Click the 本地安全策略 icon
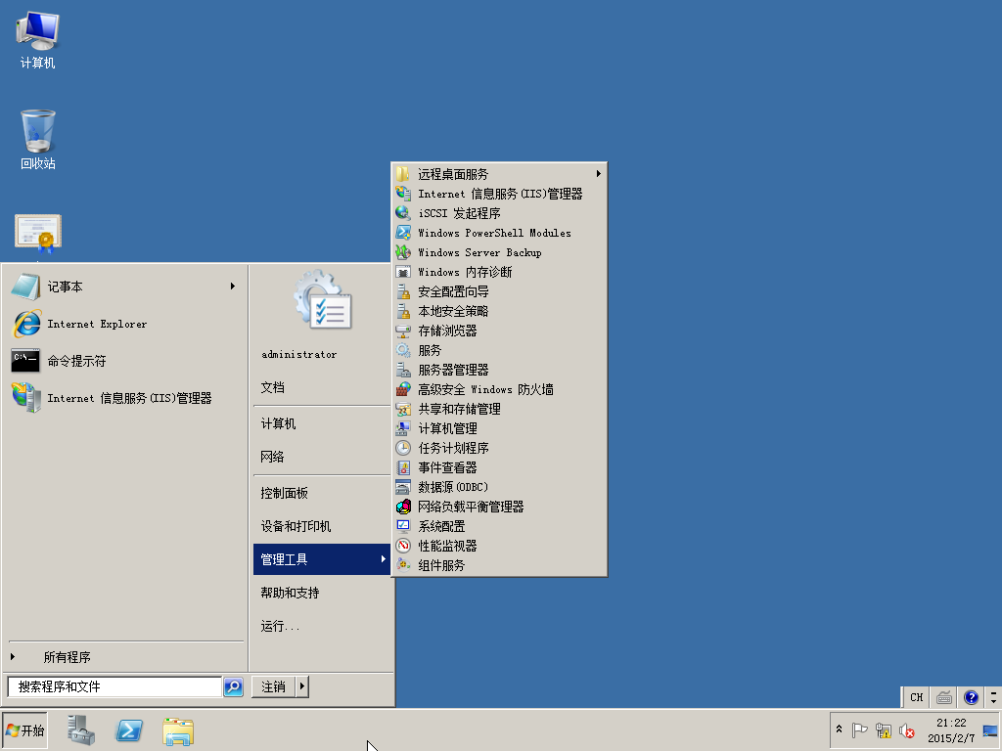The image size is (1002, 751). [x=402, y=311]
